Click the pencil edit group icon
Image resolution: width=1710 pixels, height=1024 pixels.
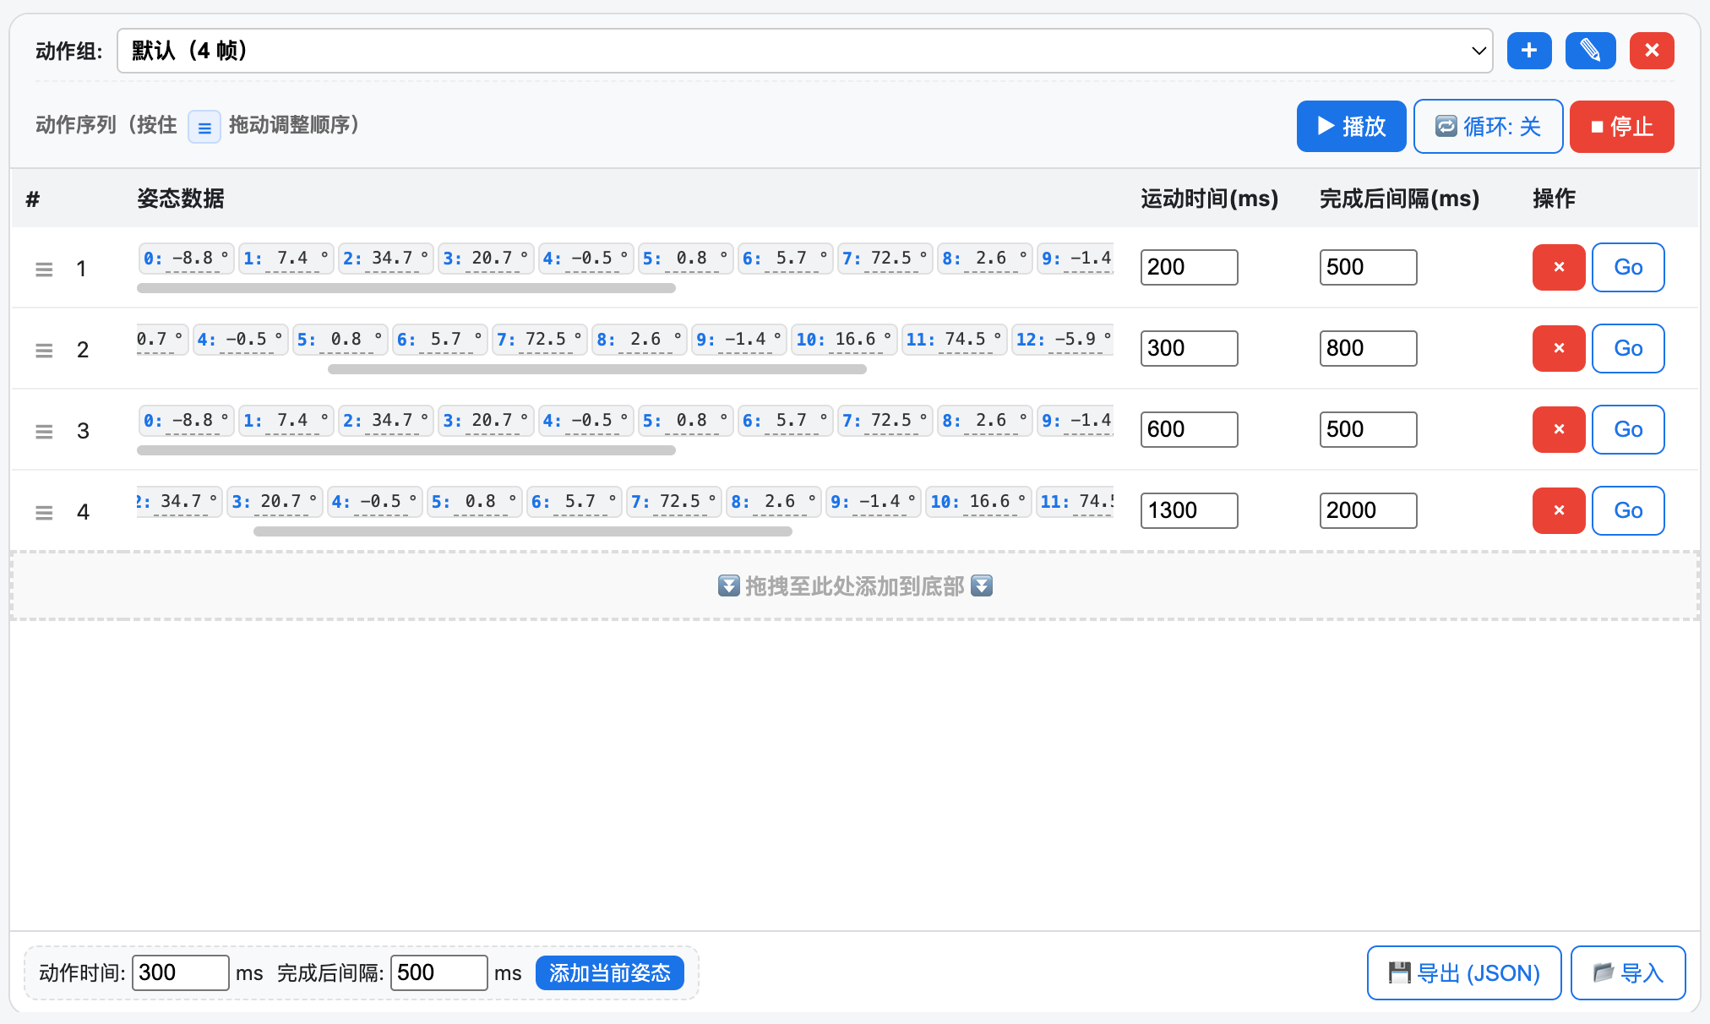click(1589, 51)
